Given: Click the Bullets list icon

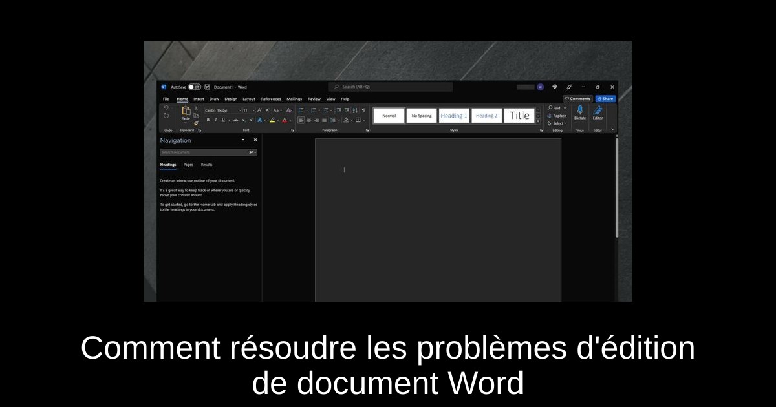Looking at the screenshot, I should pyautogui.click(x=301, y=110).
